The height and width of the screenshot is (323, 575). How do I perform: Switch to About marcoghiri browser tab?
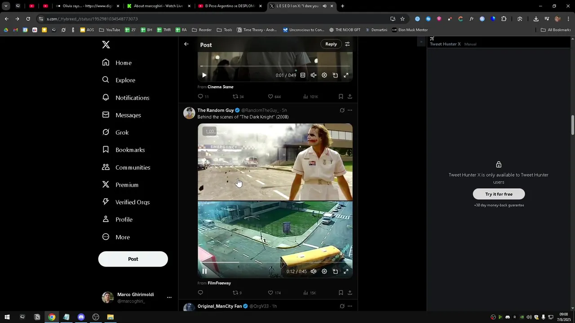(159, 6)
